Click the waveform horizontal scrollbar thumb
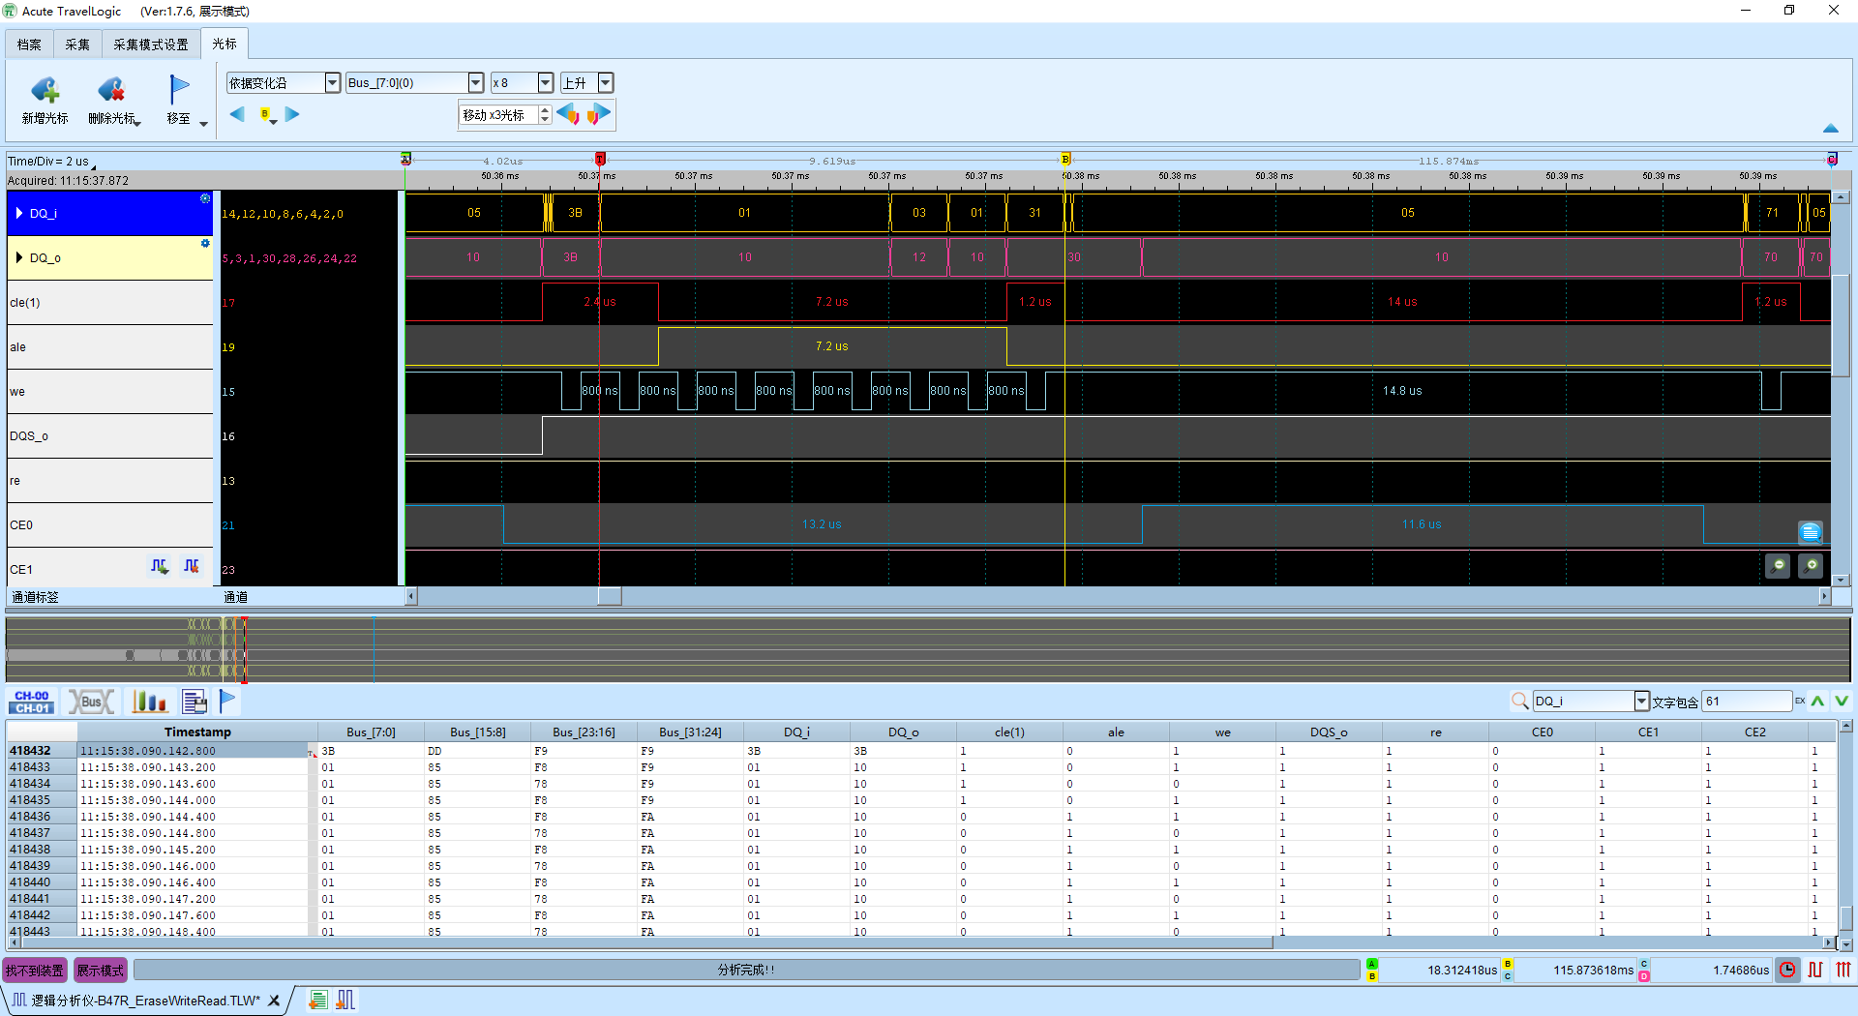 pyautogui.click(x=609, y=597)
